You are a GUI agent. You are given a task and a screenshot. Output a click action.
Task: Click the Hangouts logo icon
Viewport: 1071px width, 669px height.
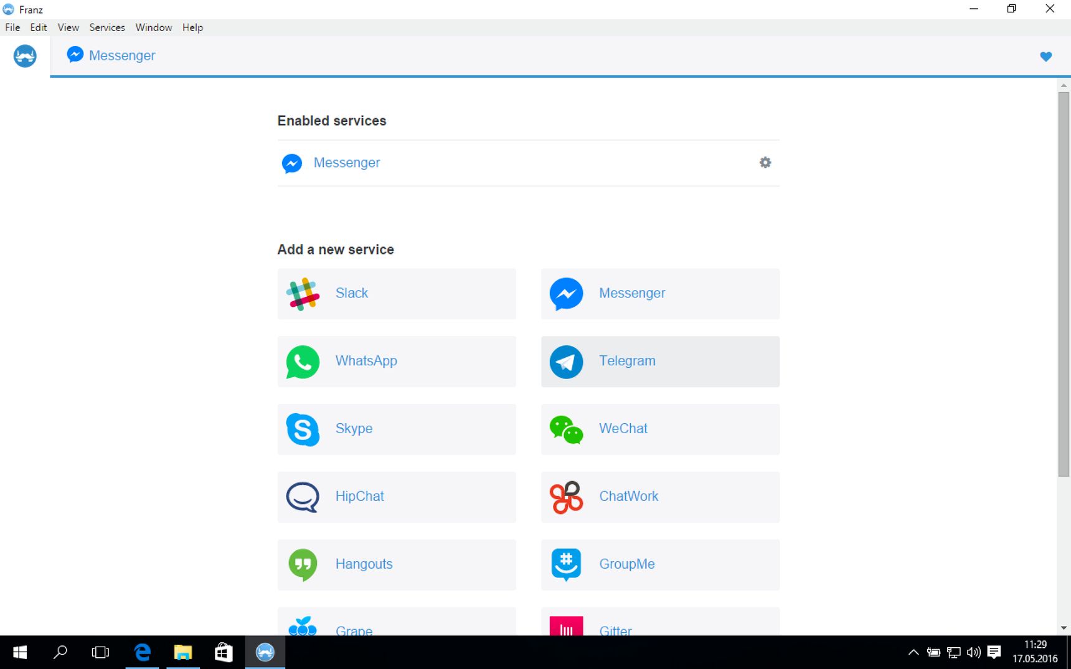coord(303,565)
